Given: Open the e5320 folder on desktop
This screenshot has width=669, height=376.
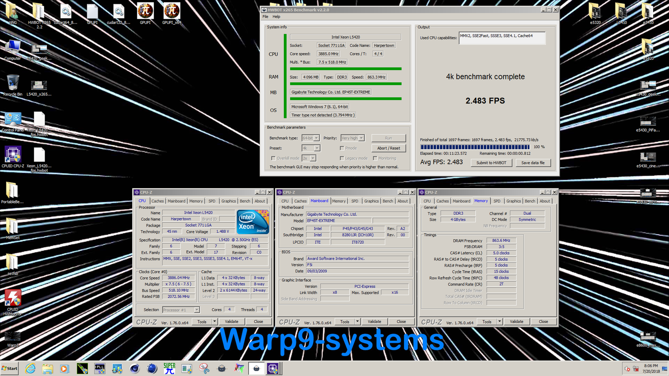Looking at the screenshot, I should [595, 14].
